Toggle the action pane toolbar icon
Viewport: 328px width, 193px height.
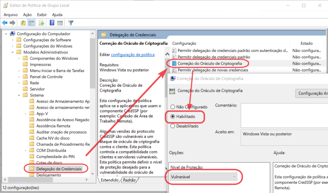(x=60, y=23)
